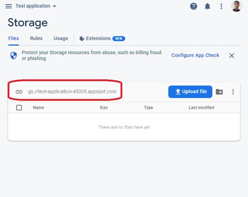
Task: Toggle the select all files checkbox
Action: pyautogui.click(x=19, y=108)
